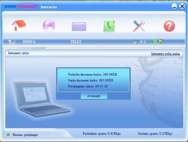
Task: Open the messages envelope icon
Action: pyautogui.click(x=79, y=26)
